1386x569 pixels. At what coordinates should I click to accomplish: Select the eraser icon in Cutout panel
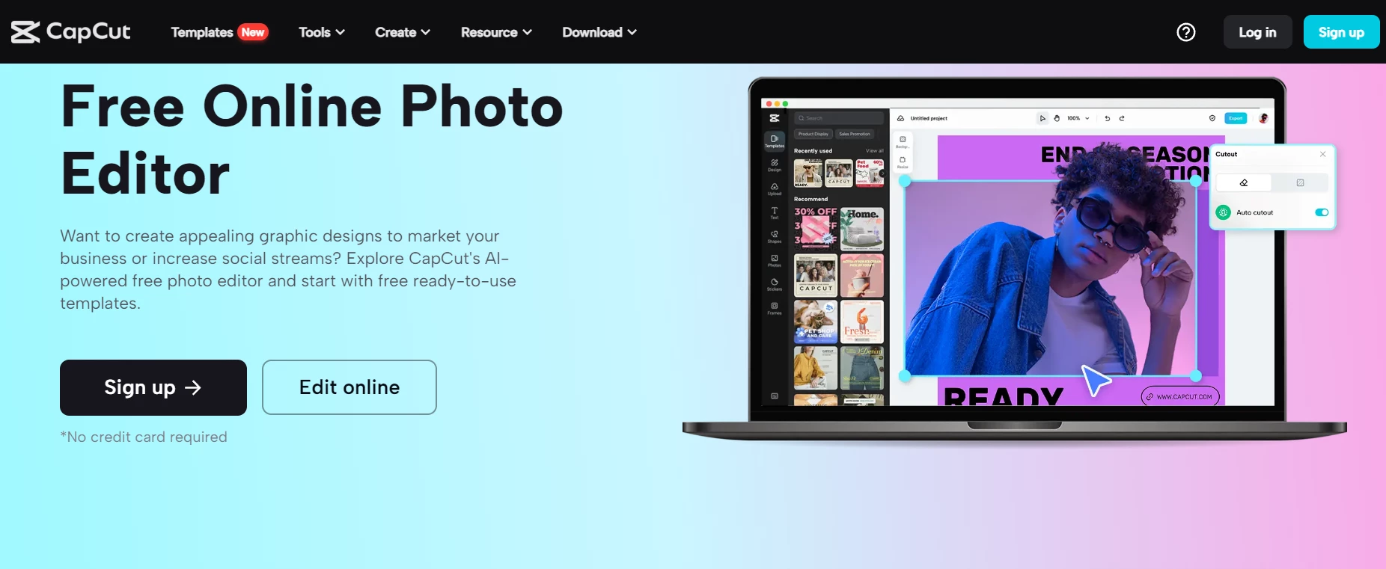tap(1244, 182)
